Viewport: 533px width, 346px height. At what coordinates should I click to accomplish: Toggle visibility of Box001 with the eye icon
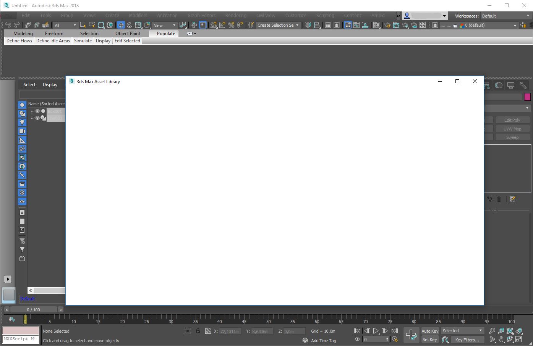point(37,111)
